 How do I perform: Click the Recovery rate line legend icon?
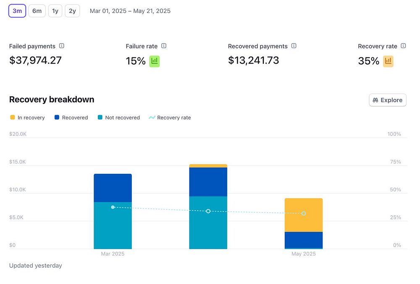(x=152, y=118)
